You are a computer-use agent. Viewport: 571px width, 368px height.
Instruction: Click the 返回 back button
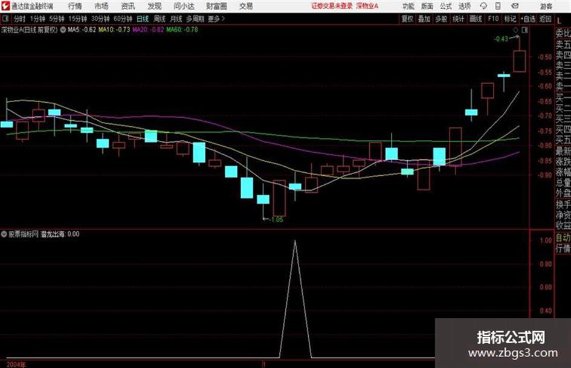click(x=545, y=19)
